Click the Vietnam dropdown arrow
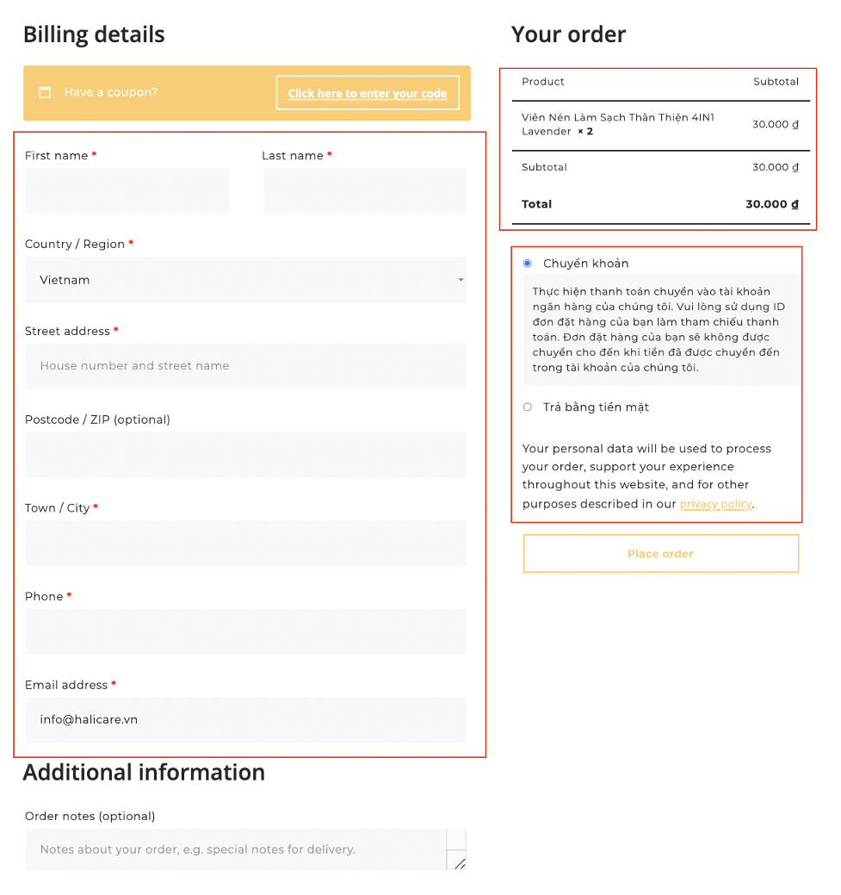The width and height of the screenshot is (841, 895). click(x=461, y=280)
